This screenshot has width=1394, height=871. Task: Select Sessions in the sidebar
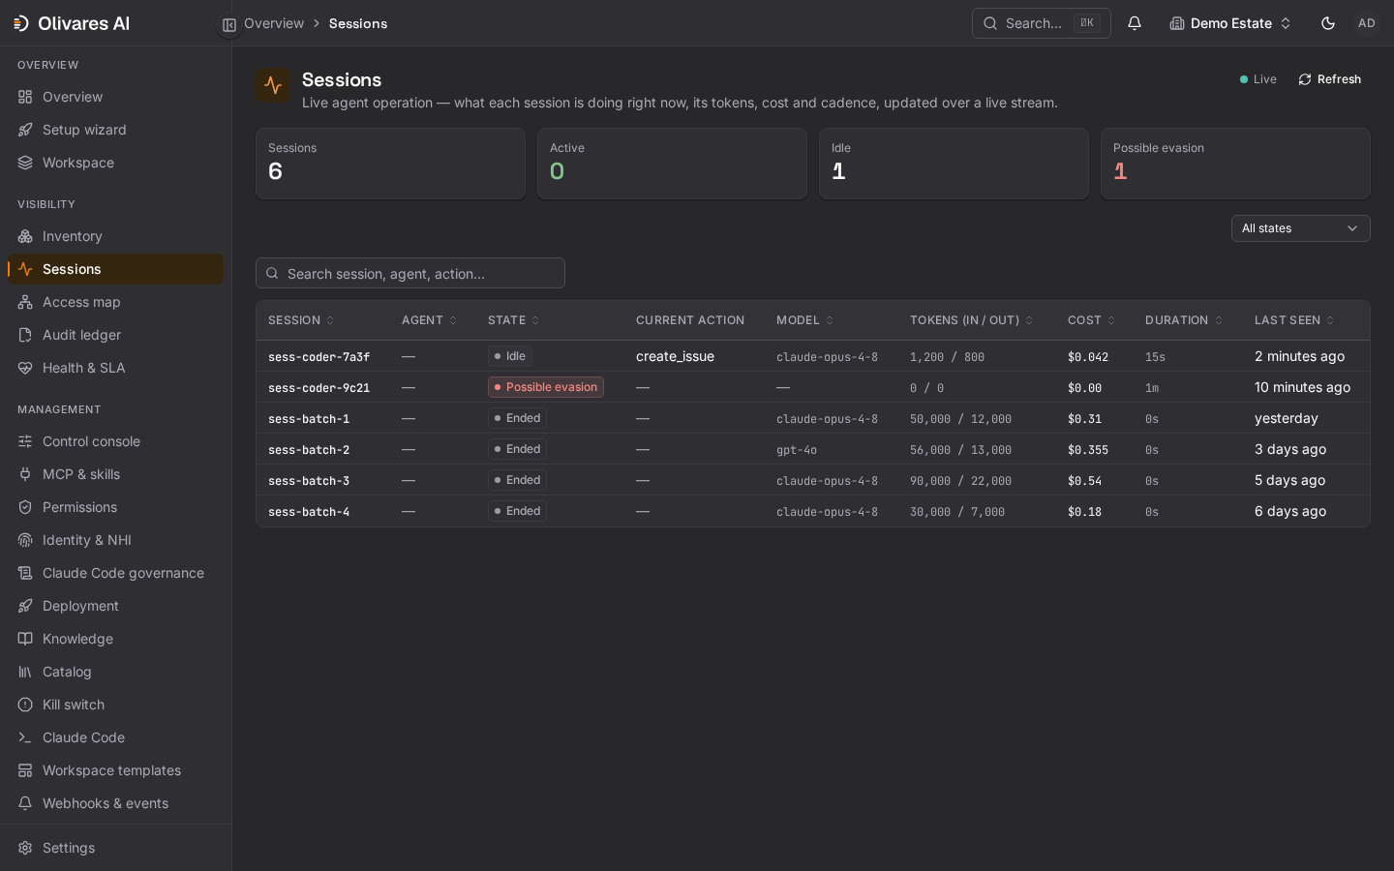pyautogui.click(x=115, y=269)
